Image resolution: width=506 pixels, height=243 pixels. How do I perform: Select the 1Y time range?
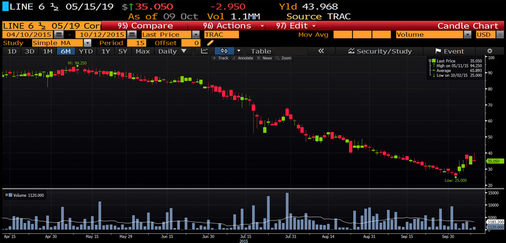click(x=106, y=51)
